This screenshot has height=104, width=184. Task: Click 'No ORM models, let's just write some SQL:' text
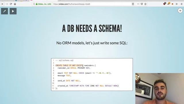(92, 43)
